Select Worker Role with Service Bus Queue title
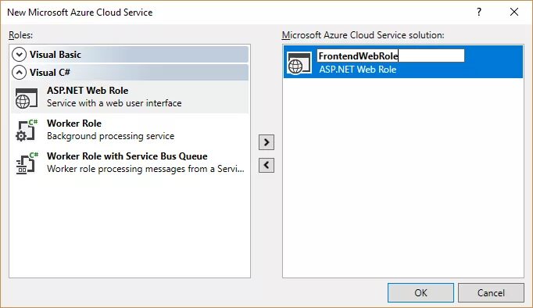The image size is (533, 308). point(127,156)
